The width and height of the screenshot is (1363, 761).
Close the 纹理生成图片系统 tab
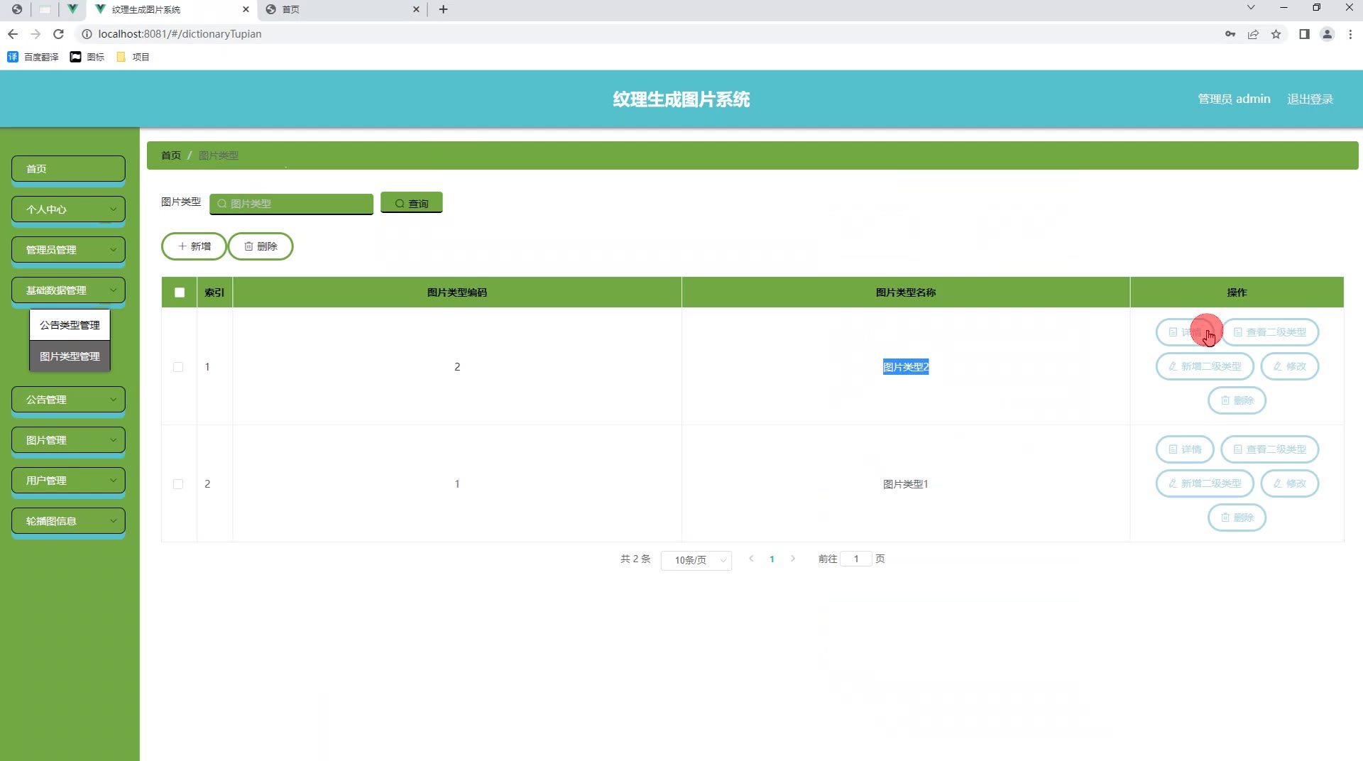[x=246, y=9]
